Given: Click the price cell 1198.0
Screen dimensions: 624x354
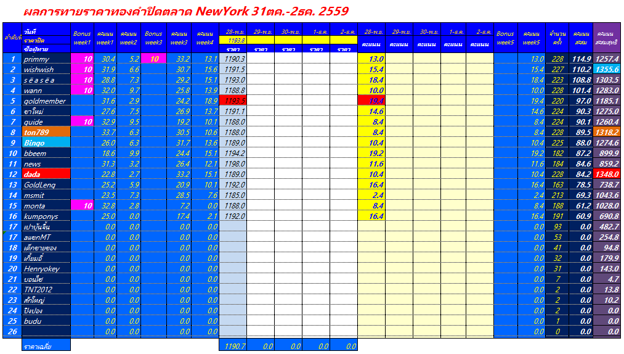Looking at the screenshot, I should tap(233, 164).
